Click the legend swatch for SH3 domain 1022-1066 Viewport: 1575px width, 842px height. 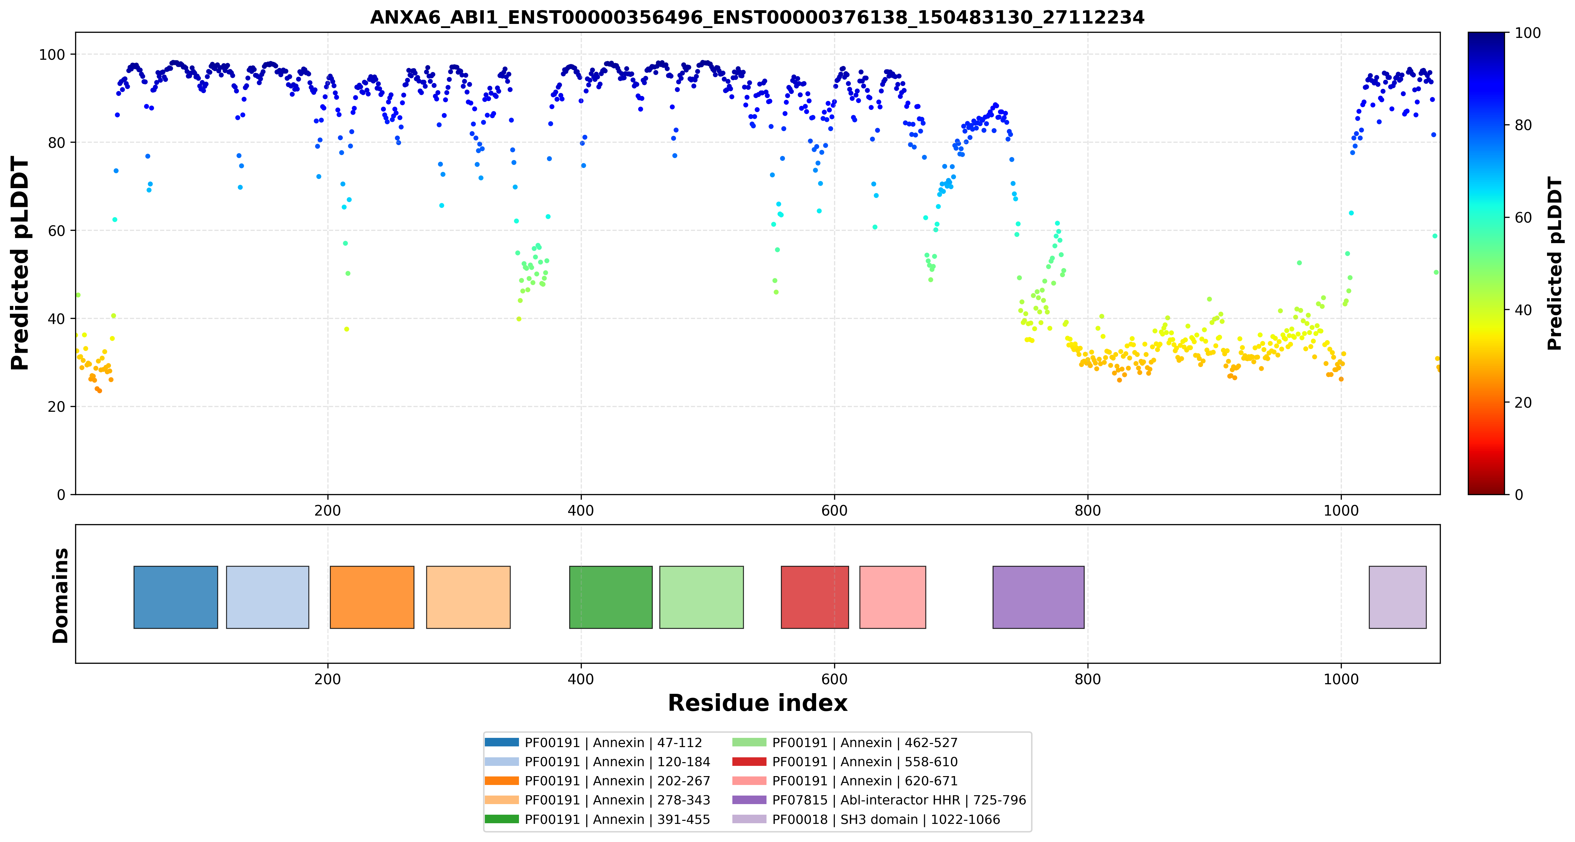[x=749, y=819]
